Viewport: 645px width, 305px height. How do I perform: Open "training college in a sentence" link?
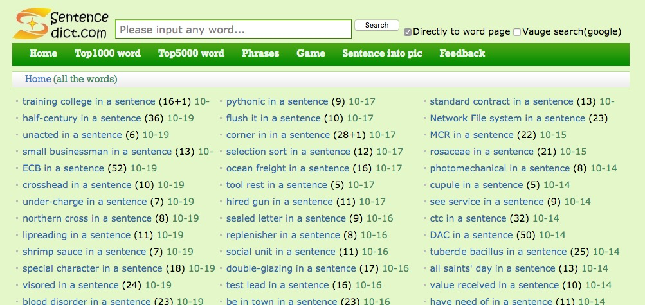click(x=89, y=101)
